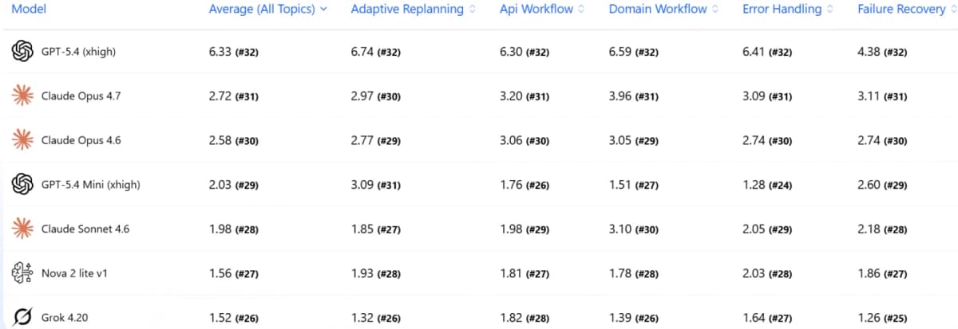
Task: Click the 2.60 (#29) Failure Recovery cell
Action: [x=882, y=185]
